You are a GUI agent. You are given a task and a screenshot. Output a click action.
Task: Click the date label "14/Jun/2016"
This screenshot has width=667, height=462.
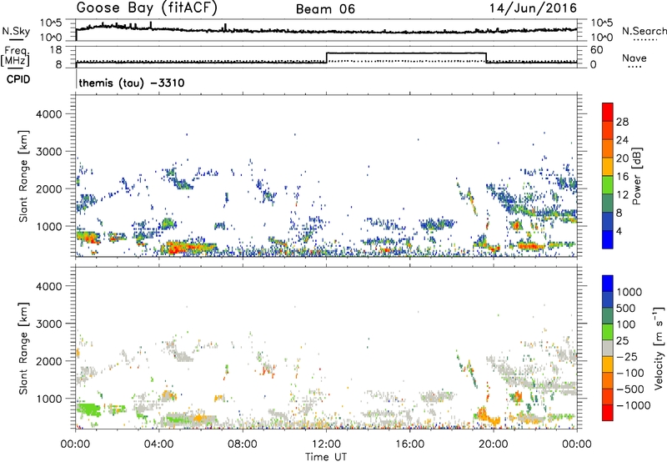[533, 8]
